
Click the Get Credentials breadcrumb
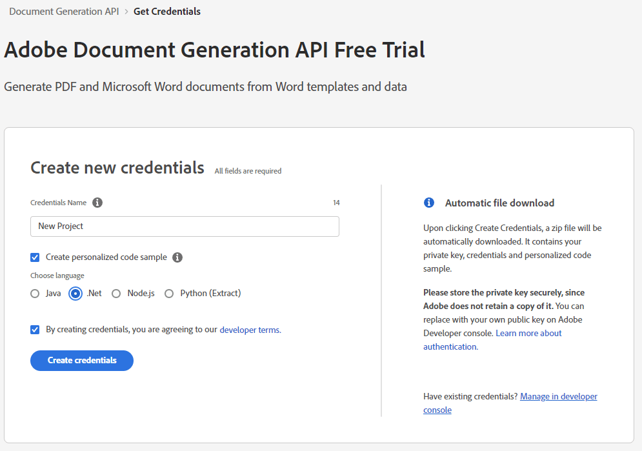(167, 12)
